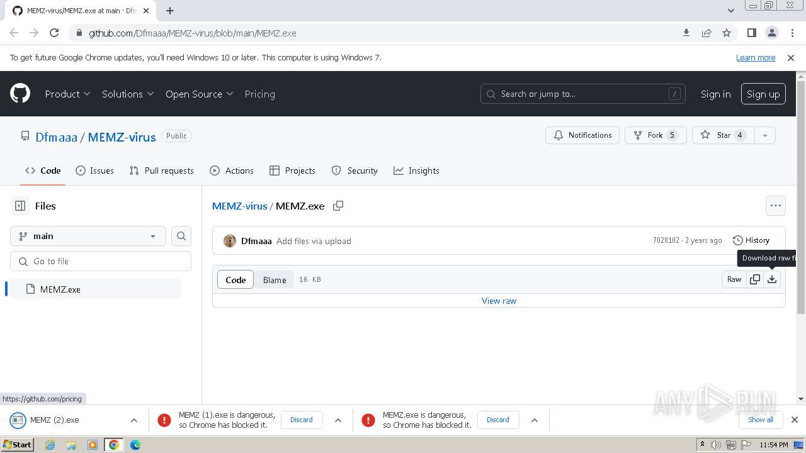Open the main branch selector dropdown

[88, 236]
